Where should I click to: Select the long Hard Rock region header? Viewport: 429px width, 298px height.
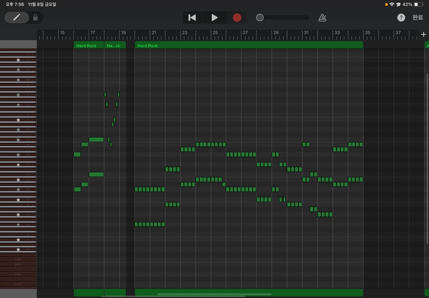(249, 45)
